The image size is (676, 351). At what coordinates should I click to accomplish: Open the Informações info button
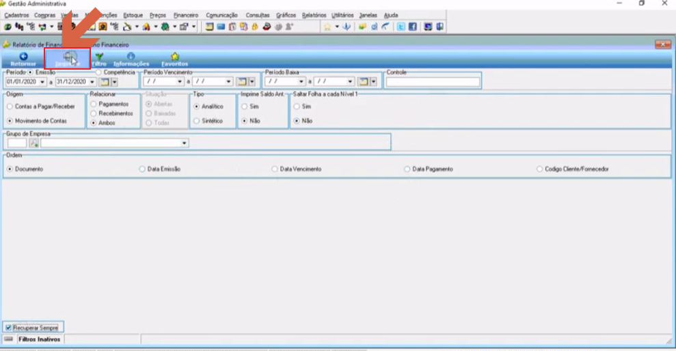[x=131, y=59]
